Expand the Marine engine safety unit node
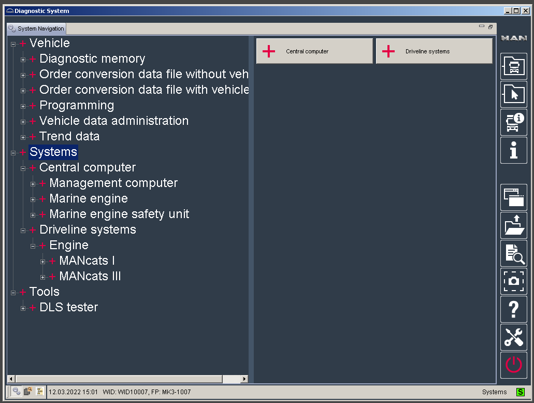 33,215
